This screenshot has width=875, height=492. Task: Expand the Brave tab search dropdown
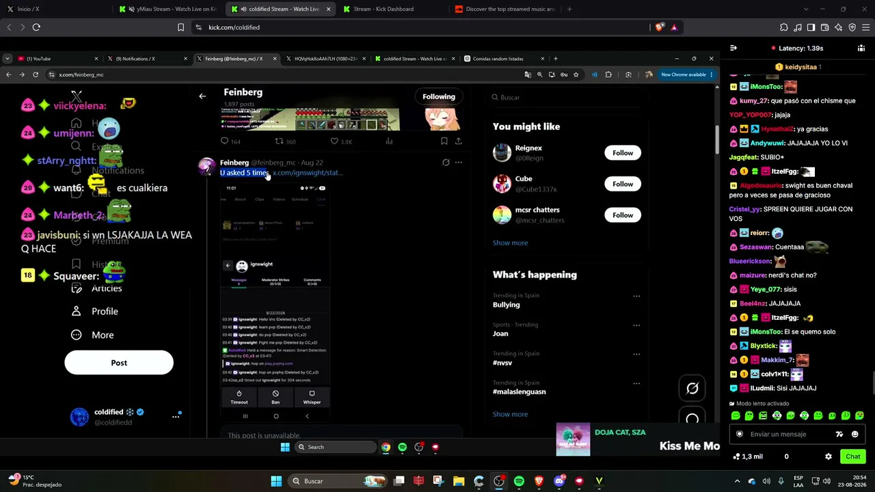click(x=806, y=9)
